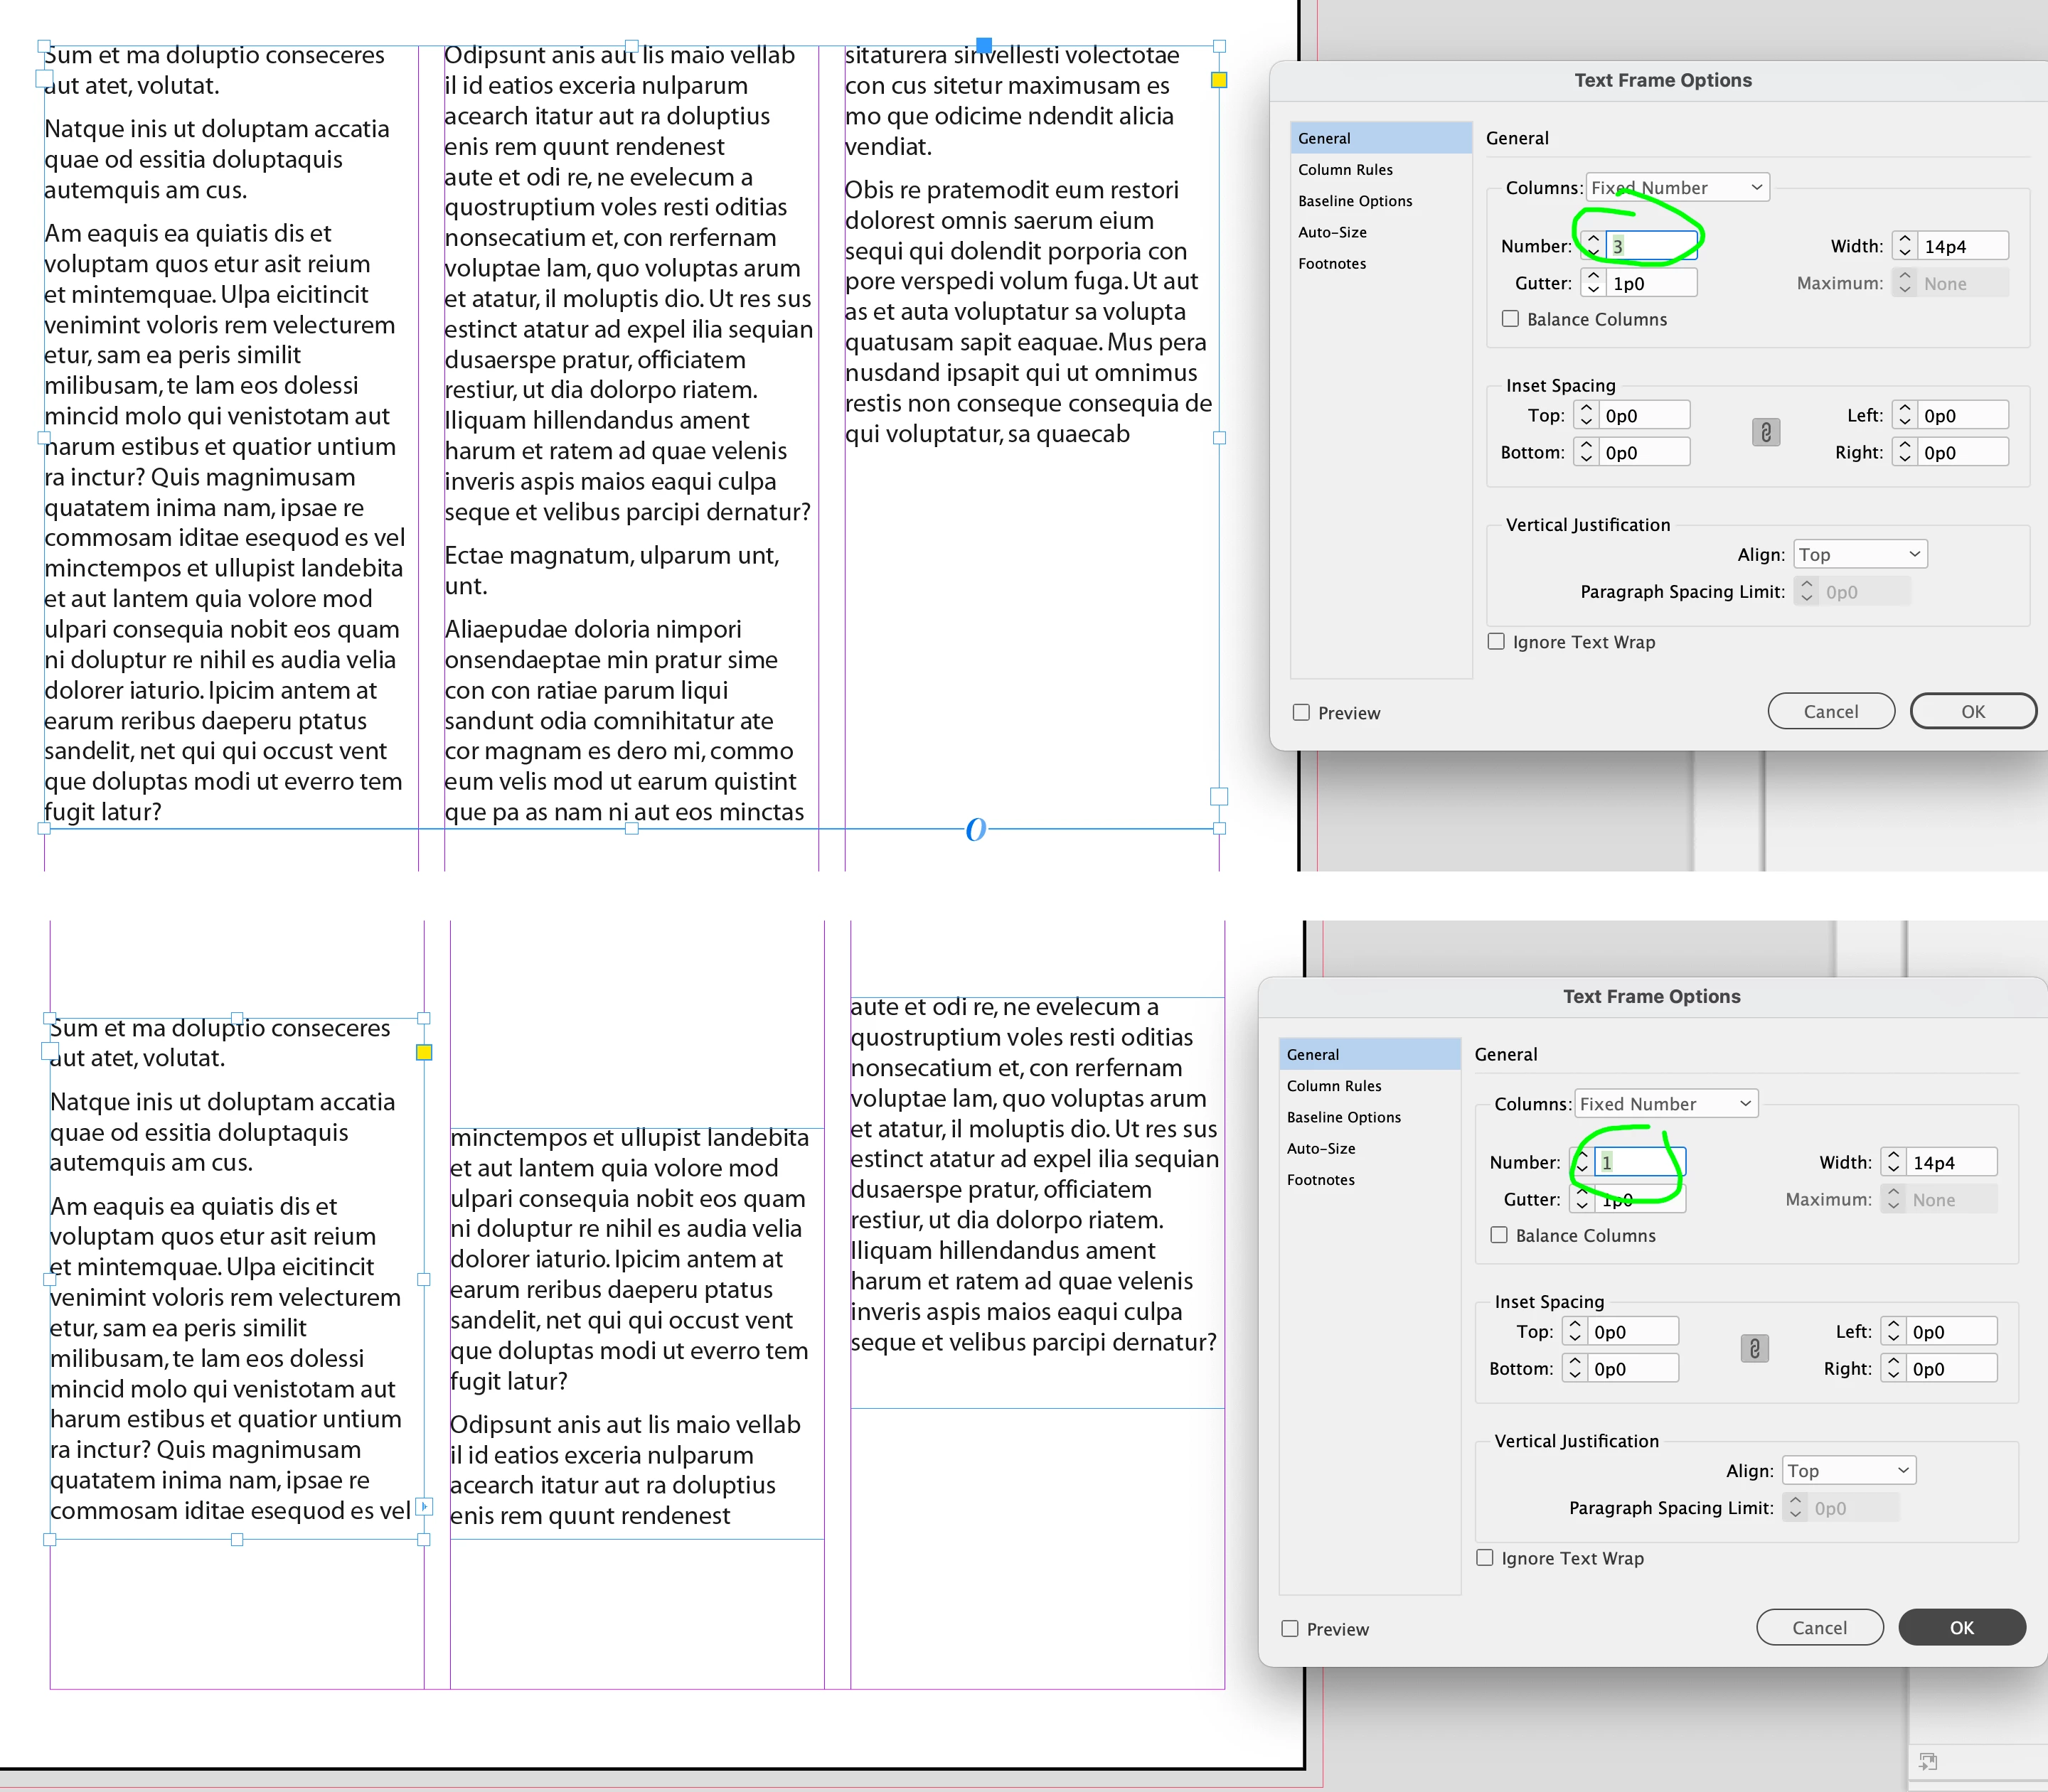
Task: Click the place-with-bookmark icon in the bottom-right panel
Action: pos(1928,1761)
